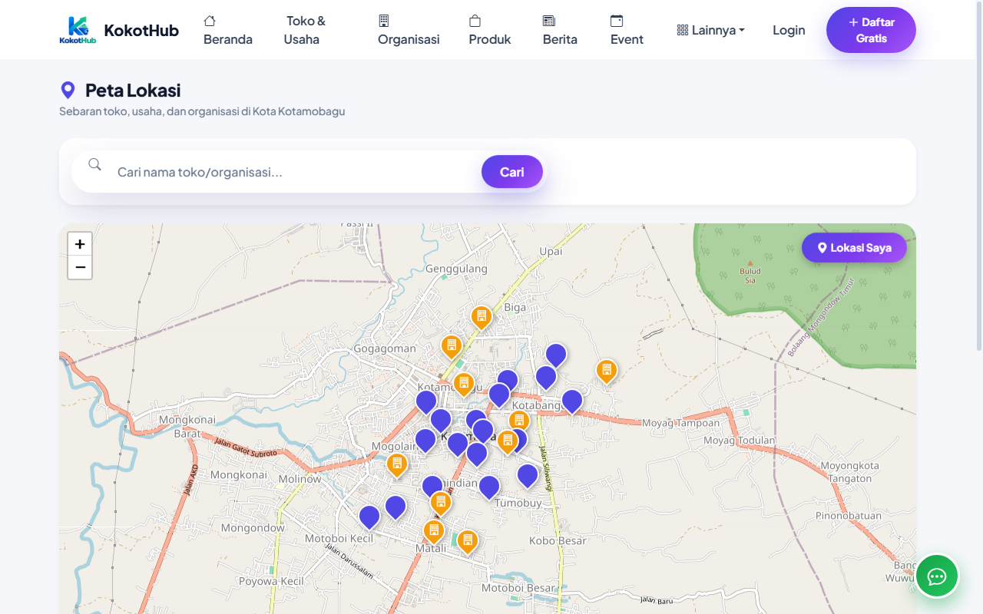This screenshot has height=614, width=983.
Task: Click the Lokasi Saya button
Action: click(854, 248)
